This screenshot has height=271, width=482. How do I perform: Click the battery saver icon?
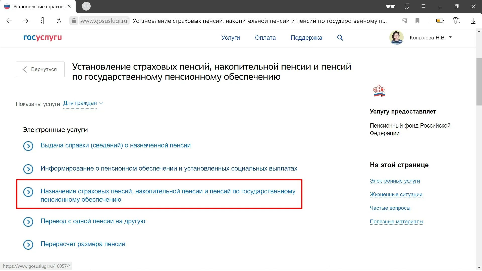(x=440, y=21)
